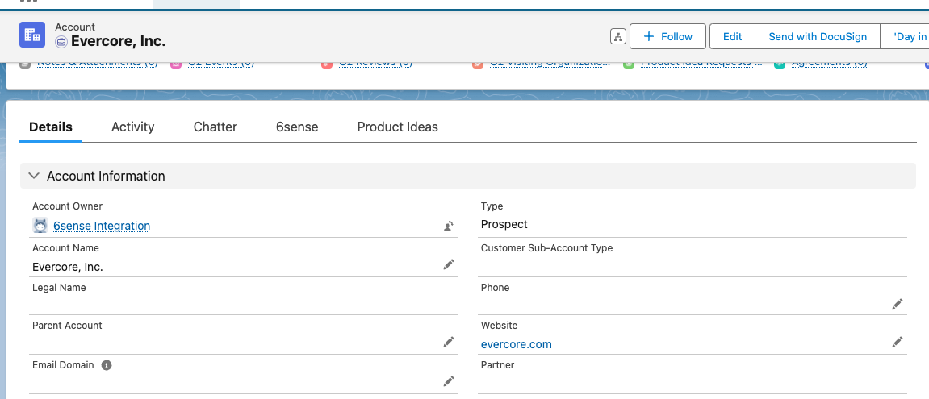
Task: Edit Parent Account via pencil icon
Action: point(449,342)
